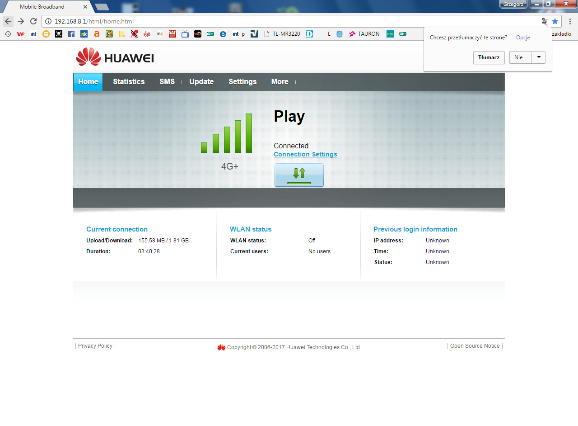Click the duration value 03:40:28

point(149,251)
